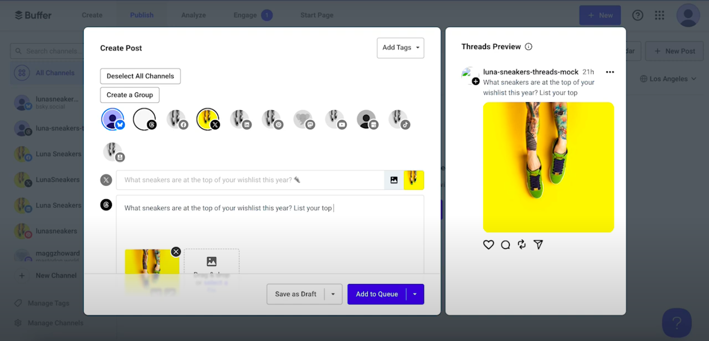Viewport: 709px width, 341px height.
Task: Toggle the Pinterest channel avatar
Action: pos(271,120)
